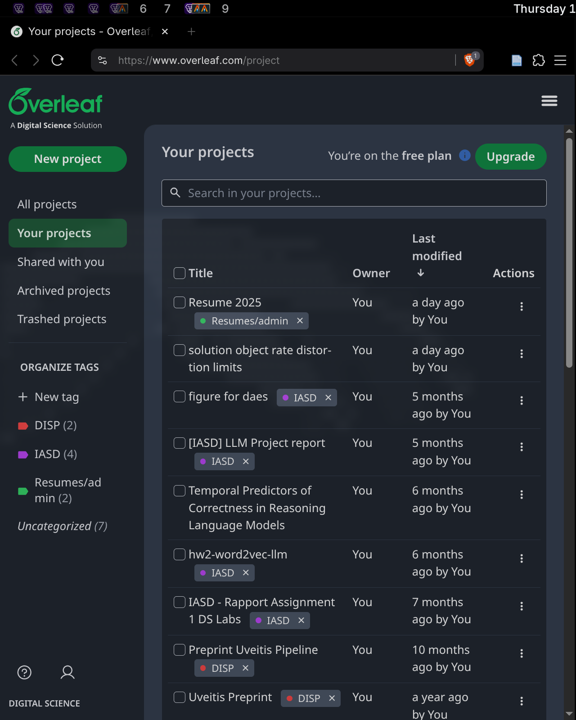Open the browser main menu icon

[x=560, y=60]
